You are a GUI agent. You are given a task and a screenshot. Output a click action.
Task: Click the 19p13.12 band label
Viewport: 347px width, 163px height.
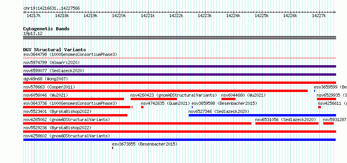33,34
